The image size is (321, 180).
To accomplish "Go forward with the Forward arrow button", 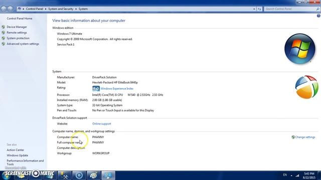I will [10, 9].
